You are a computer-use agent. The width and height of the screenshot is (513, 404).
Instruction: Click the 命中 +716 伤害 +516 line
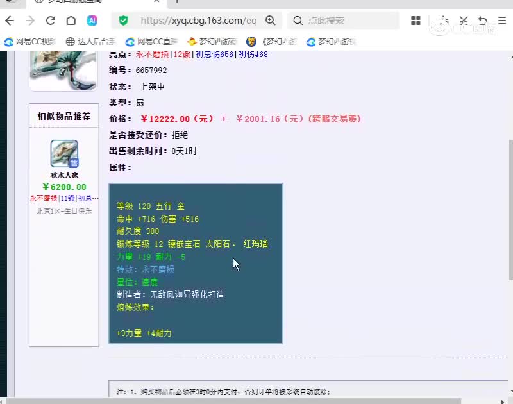(158, 219)
